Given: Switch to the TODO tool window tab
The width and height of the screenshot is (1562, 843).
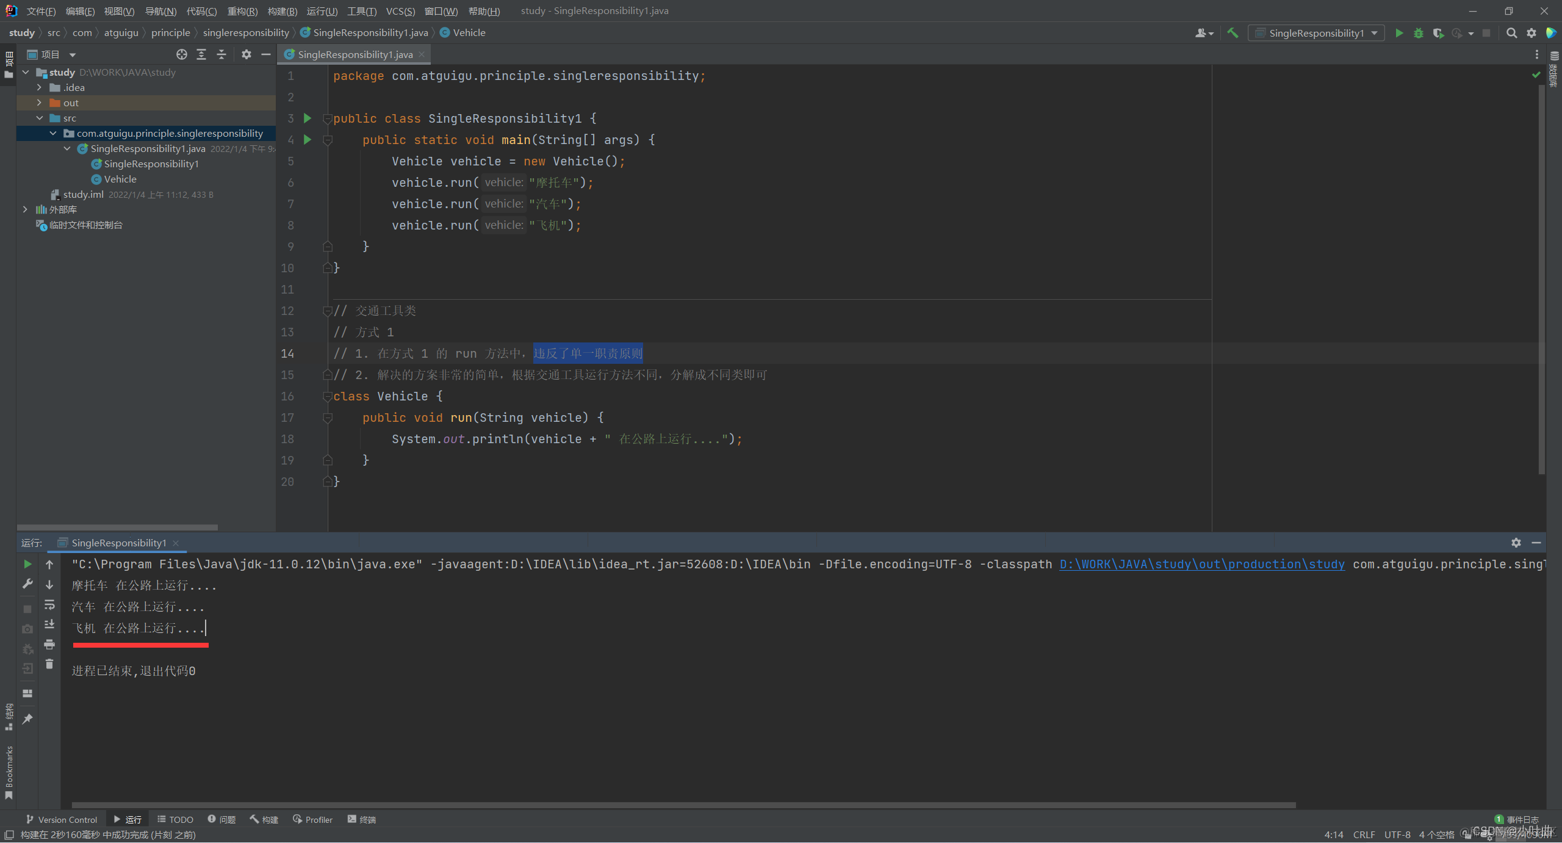Looking at the screenshot, I should click(x=175, y=819).
